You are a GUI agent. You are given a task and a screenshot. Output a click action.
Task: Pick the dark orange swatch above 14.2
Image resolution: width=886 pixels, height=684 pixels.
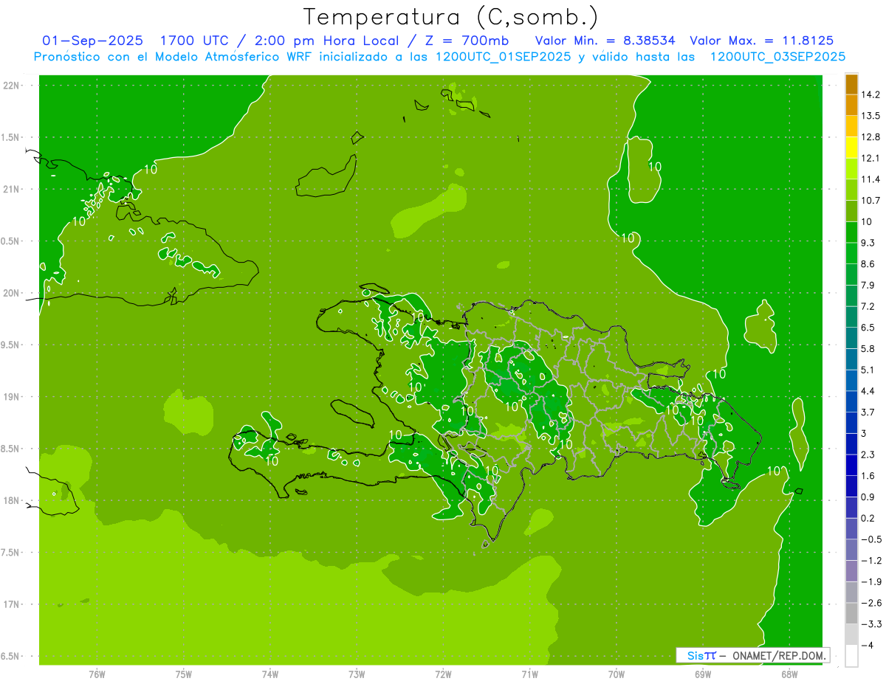coord(851,84)
